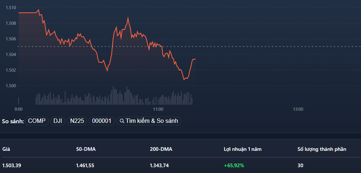Click the 1.503,39 price value
Viewport: 361px width, 173px height.
pyautogui.click(x=12, y=165)
